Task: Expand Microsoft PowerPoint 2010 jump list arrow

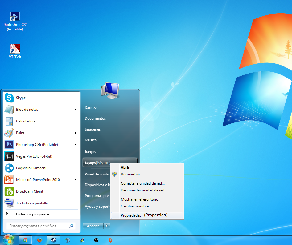Action: 76,179
